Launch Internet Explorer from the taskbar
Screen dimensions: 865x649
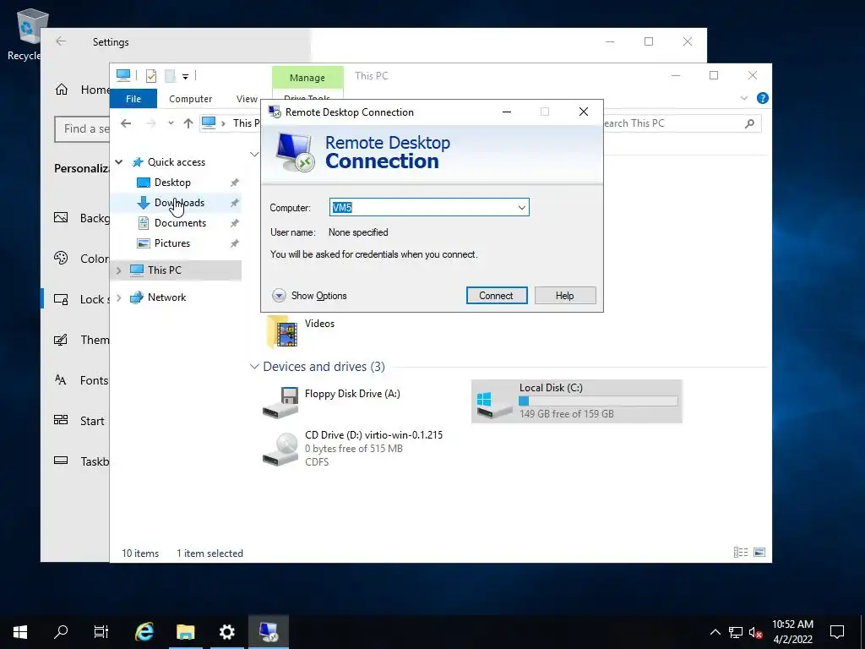tap(144, 631)
